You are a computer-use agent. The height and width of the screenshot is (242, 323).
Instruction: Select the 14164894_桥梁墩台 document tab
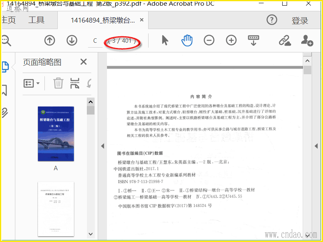[x=103, y=20]
